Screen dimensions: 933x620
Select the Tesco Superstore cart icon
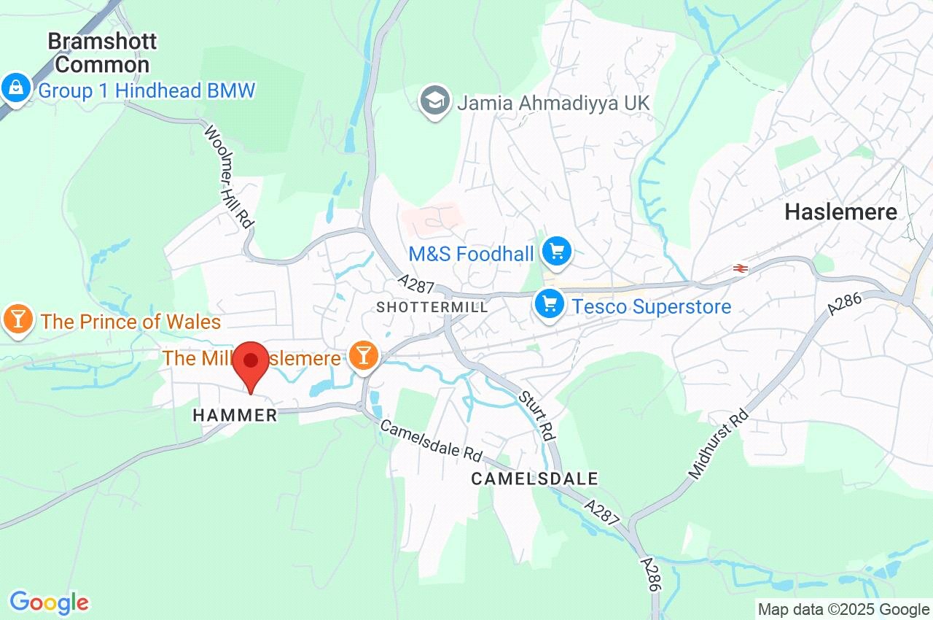click(550, 305)
